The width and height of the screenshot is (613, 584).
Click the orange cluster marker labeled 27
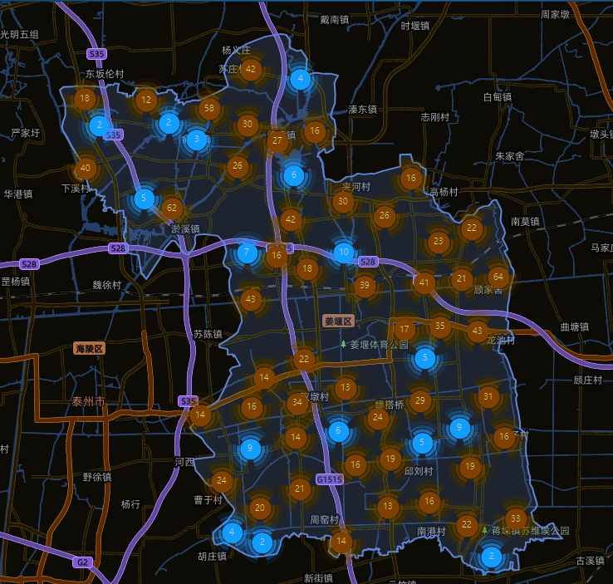(x=277, y=141)
